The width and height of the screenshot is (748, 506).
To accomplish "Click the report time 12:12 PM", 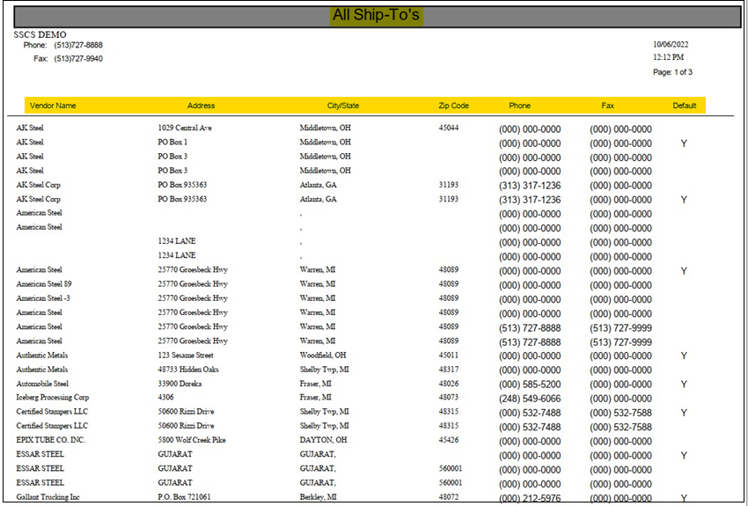I will pyautogui.click(x=668, y=57).
